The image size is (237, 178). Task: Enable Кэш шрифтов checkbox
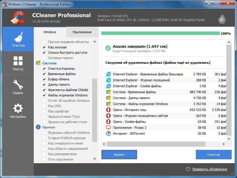tap(44, 111)
